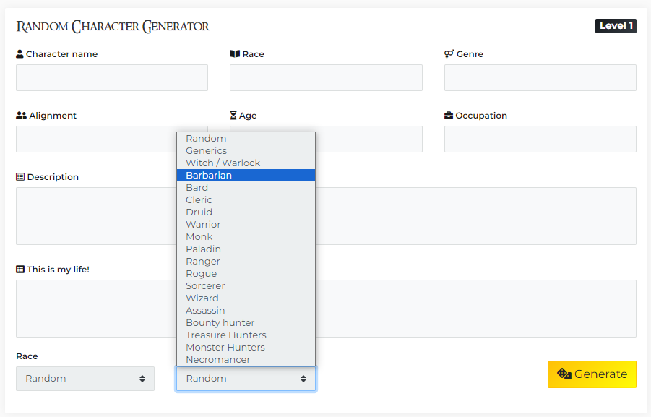
Task: Select Barbarian from the class list
Action: [x=246, y=176]
